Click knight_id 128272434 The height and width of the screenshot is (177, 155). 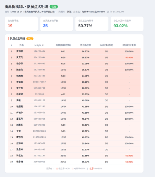tap(39, 51)
